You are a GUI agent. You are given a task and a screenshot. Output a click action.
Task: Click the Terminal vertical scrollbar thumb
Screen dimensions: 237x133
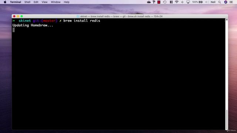[x=227, y=120]
